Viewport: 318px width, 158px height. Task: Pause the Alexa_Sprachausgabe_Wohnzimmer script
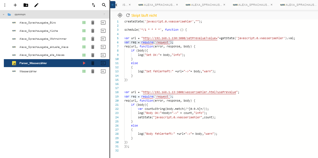tap(84, 39)
